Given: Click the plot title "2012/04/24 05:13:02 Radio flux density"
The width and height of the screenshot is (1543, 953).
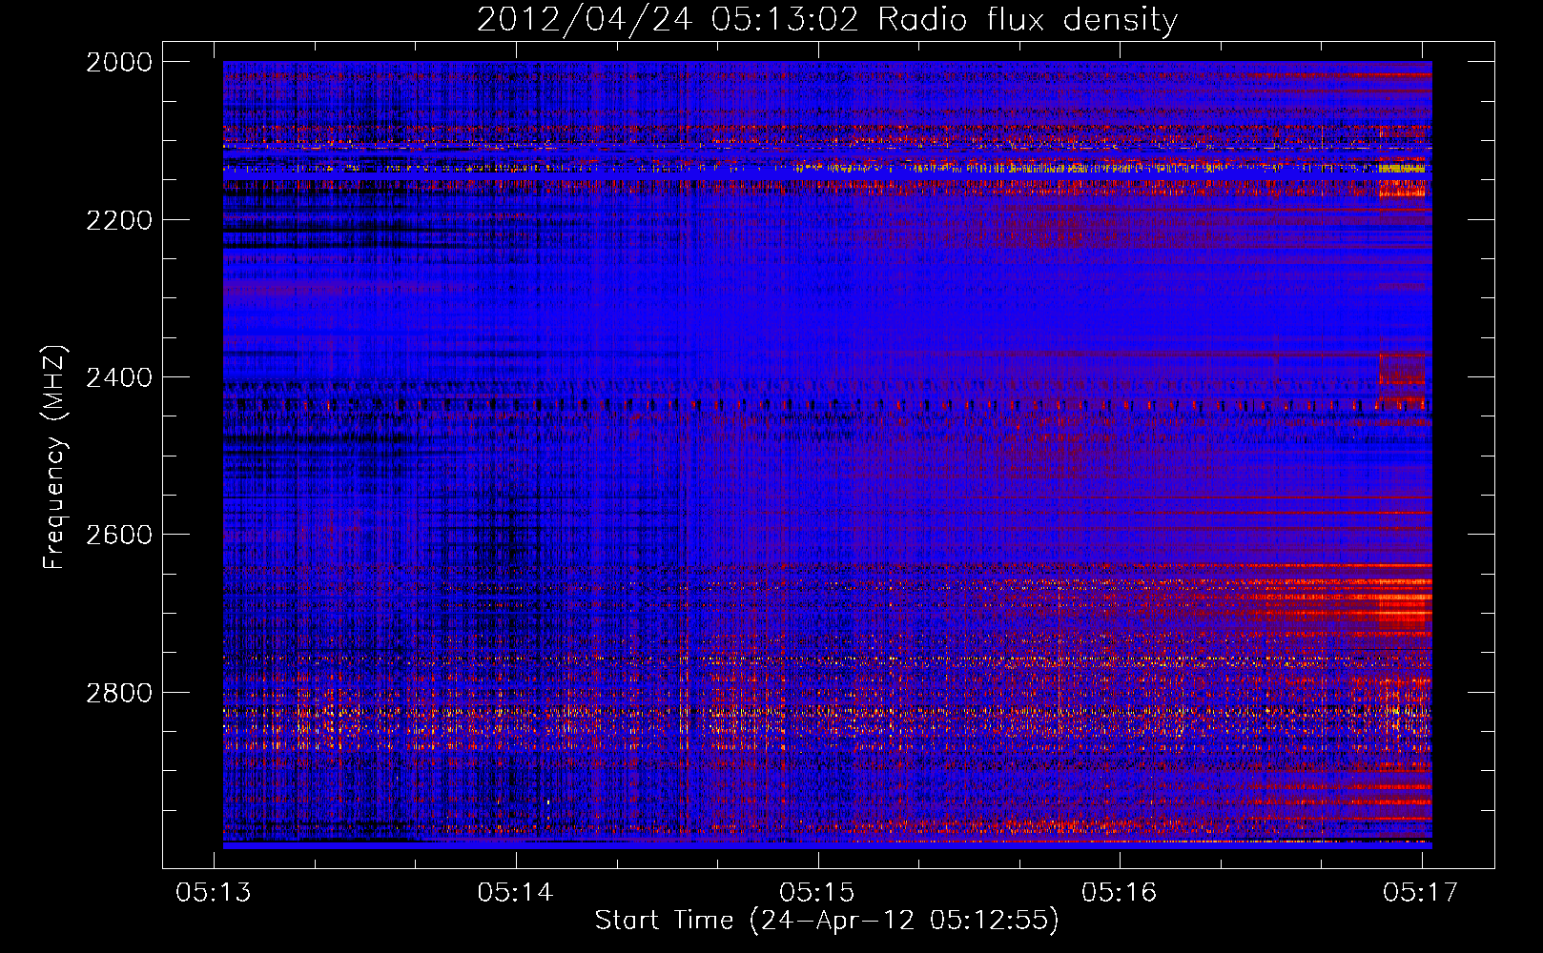Looking at the screenshot, I should click(x=827, y=20).
